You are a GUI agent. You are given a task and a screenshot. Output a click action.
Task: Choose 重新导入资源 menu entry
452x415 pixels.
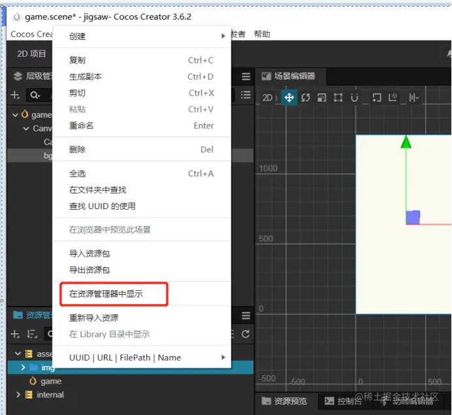[142, 318]
